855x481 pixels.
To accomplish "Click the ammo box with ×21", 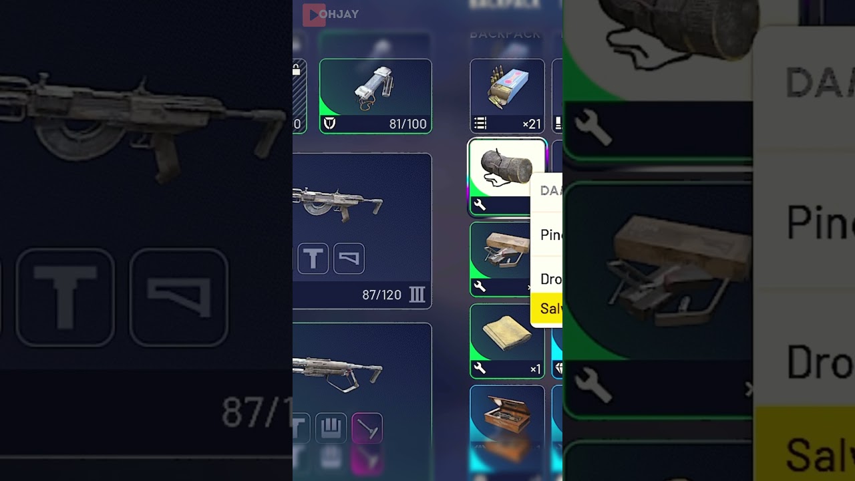I will tap(507, 96).
